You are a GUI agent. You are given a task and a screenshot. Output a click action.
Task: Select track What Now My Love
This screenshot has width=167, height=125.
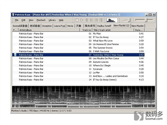78,41
